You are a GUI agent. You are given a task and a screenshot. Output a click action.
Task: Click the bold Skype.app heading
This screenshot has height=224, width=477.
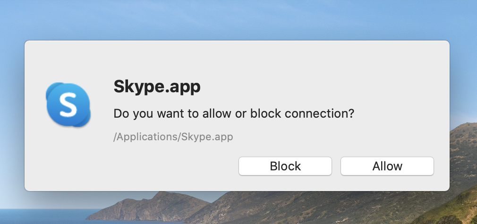pyautogui.click(x=157, y=87)
